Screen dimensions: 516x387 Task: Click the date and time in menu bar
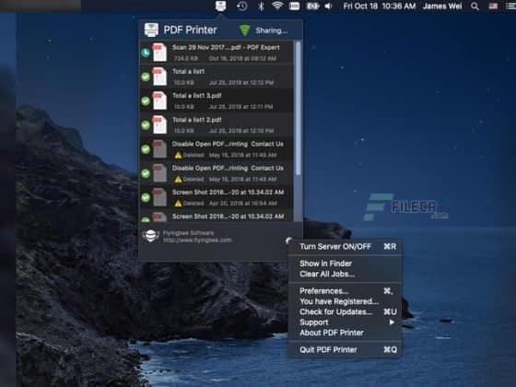pos(380,6)
